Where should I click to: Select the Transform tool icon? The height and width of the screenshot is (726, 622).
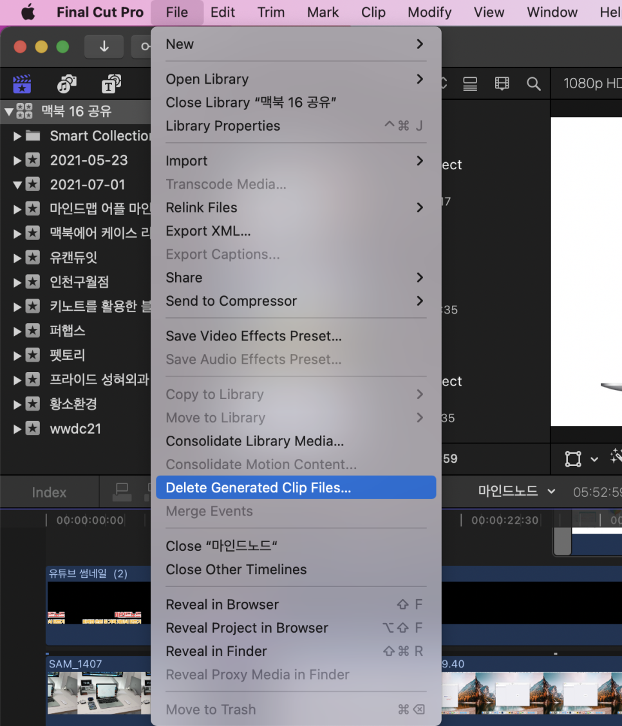573,459
